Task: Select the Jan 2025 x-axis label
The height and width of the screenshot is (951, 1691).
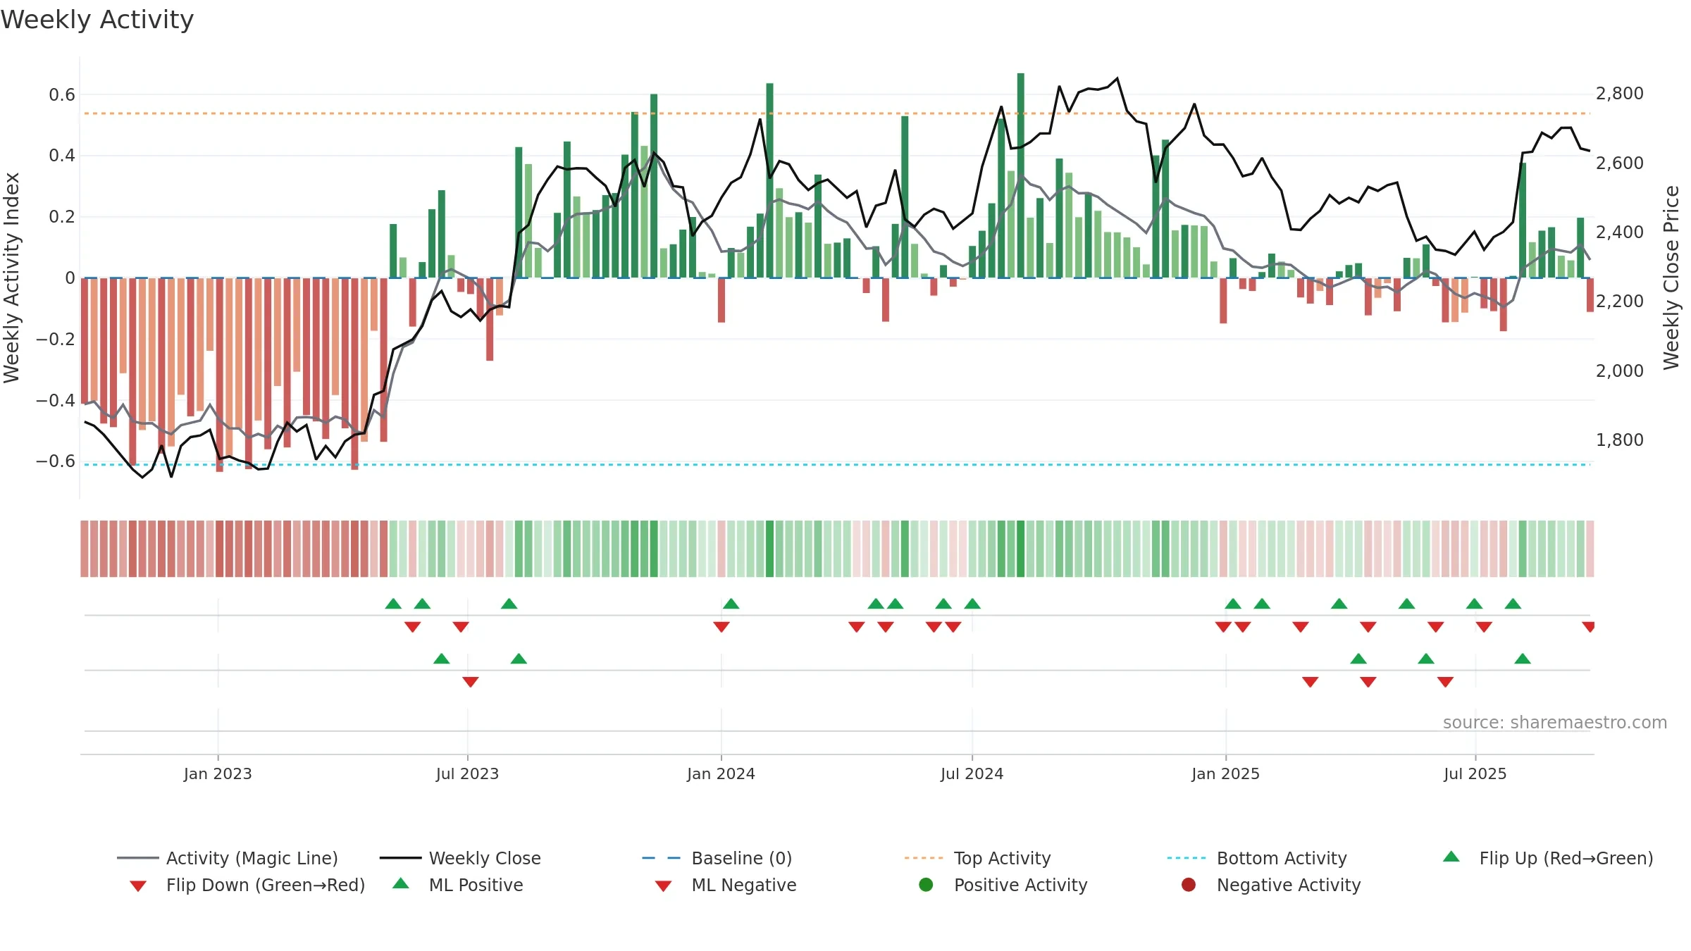Action: click(x=1225, y=773)
